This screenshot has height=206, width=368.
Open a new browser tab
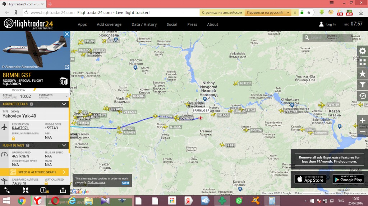coord(50,4)
